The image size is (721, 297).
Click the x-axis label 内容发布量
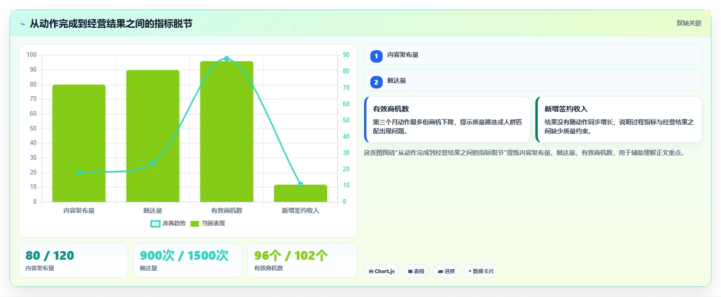coord(79,210)
